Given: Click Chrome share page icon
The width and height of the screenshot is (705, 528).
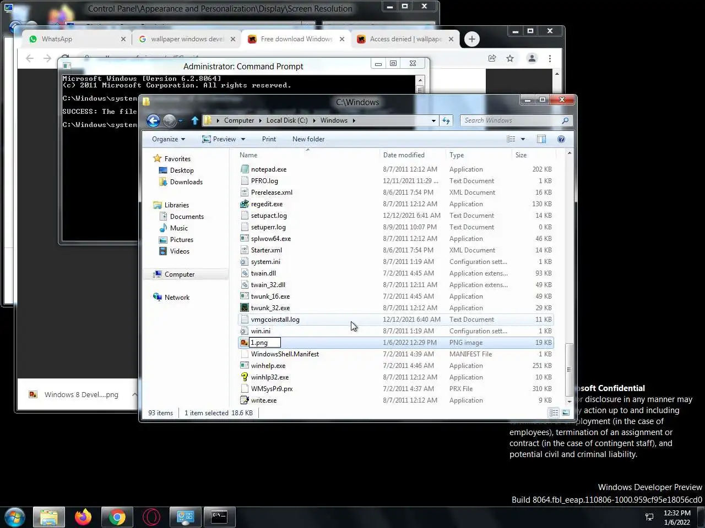Looking at the screenshot, I should [492, 58].
